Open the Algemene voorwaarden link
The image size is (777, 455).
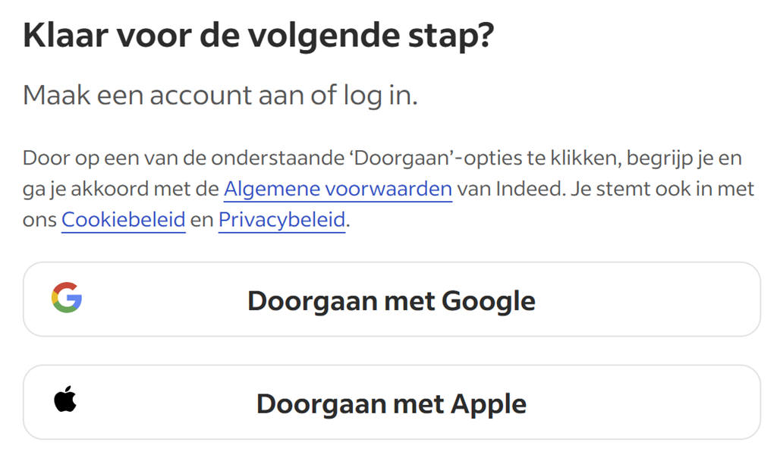(x=338, y=189)
